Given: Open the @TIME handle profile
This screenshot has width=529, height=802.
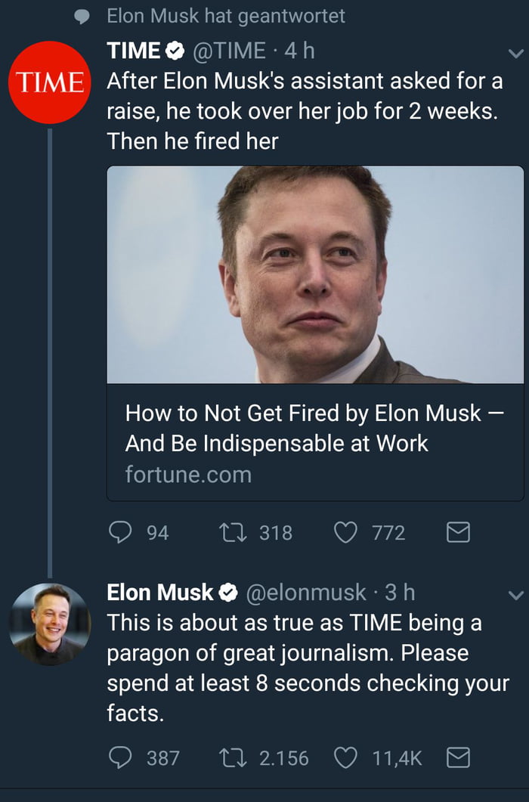Looking at the screenshot, I should (x=229, y=51).
